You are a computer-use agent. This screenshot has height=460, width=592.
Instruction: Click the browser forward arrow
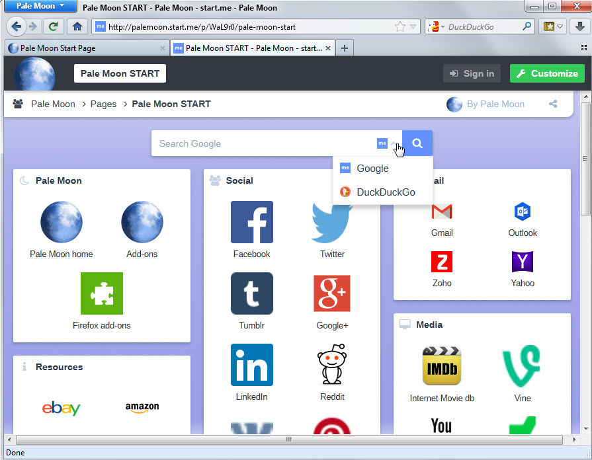[x=33, y=26]
